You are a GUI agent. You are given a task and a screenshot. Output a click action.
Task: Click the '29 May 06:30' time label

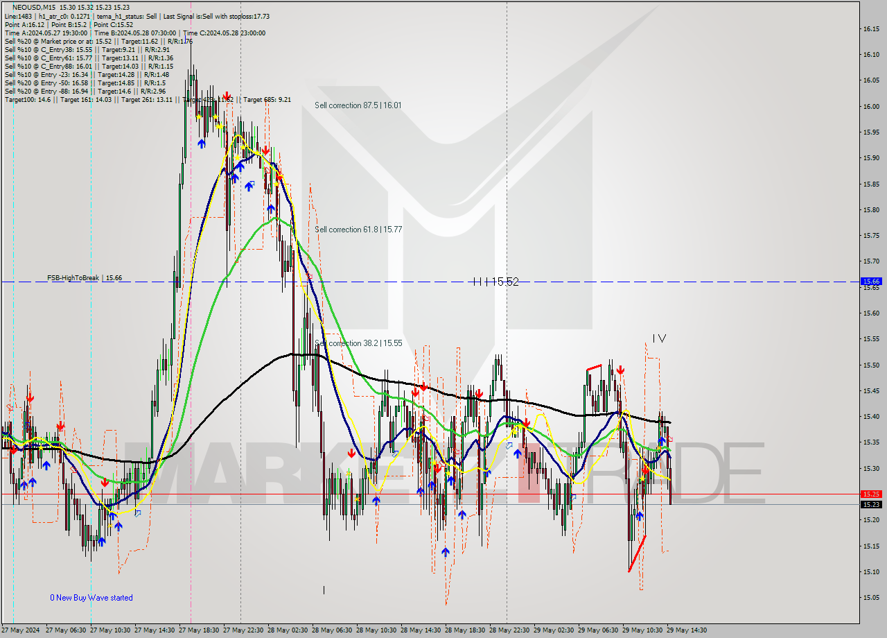point(597,630)
